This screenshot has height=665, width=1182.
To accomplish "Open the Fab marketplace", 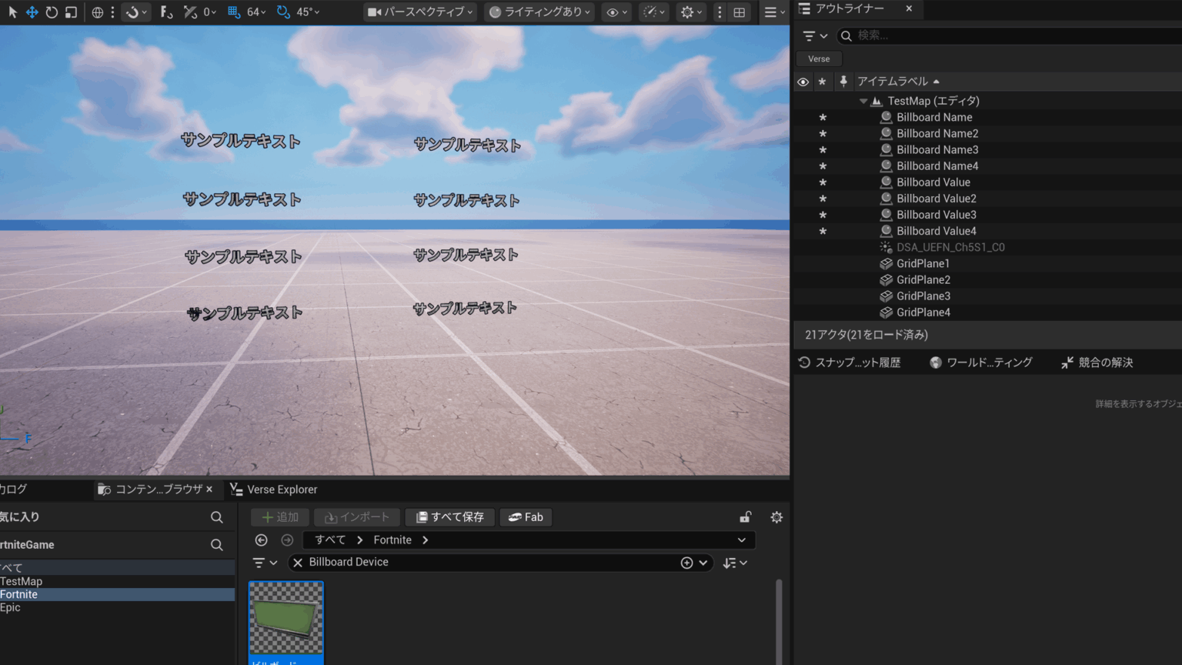I will tap(526, 516).
